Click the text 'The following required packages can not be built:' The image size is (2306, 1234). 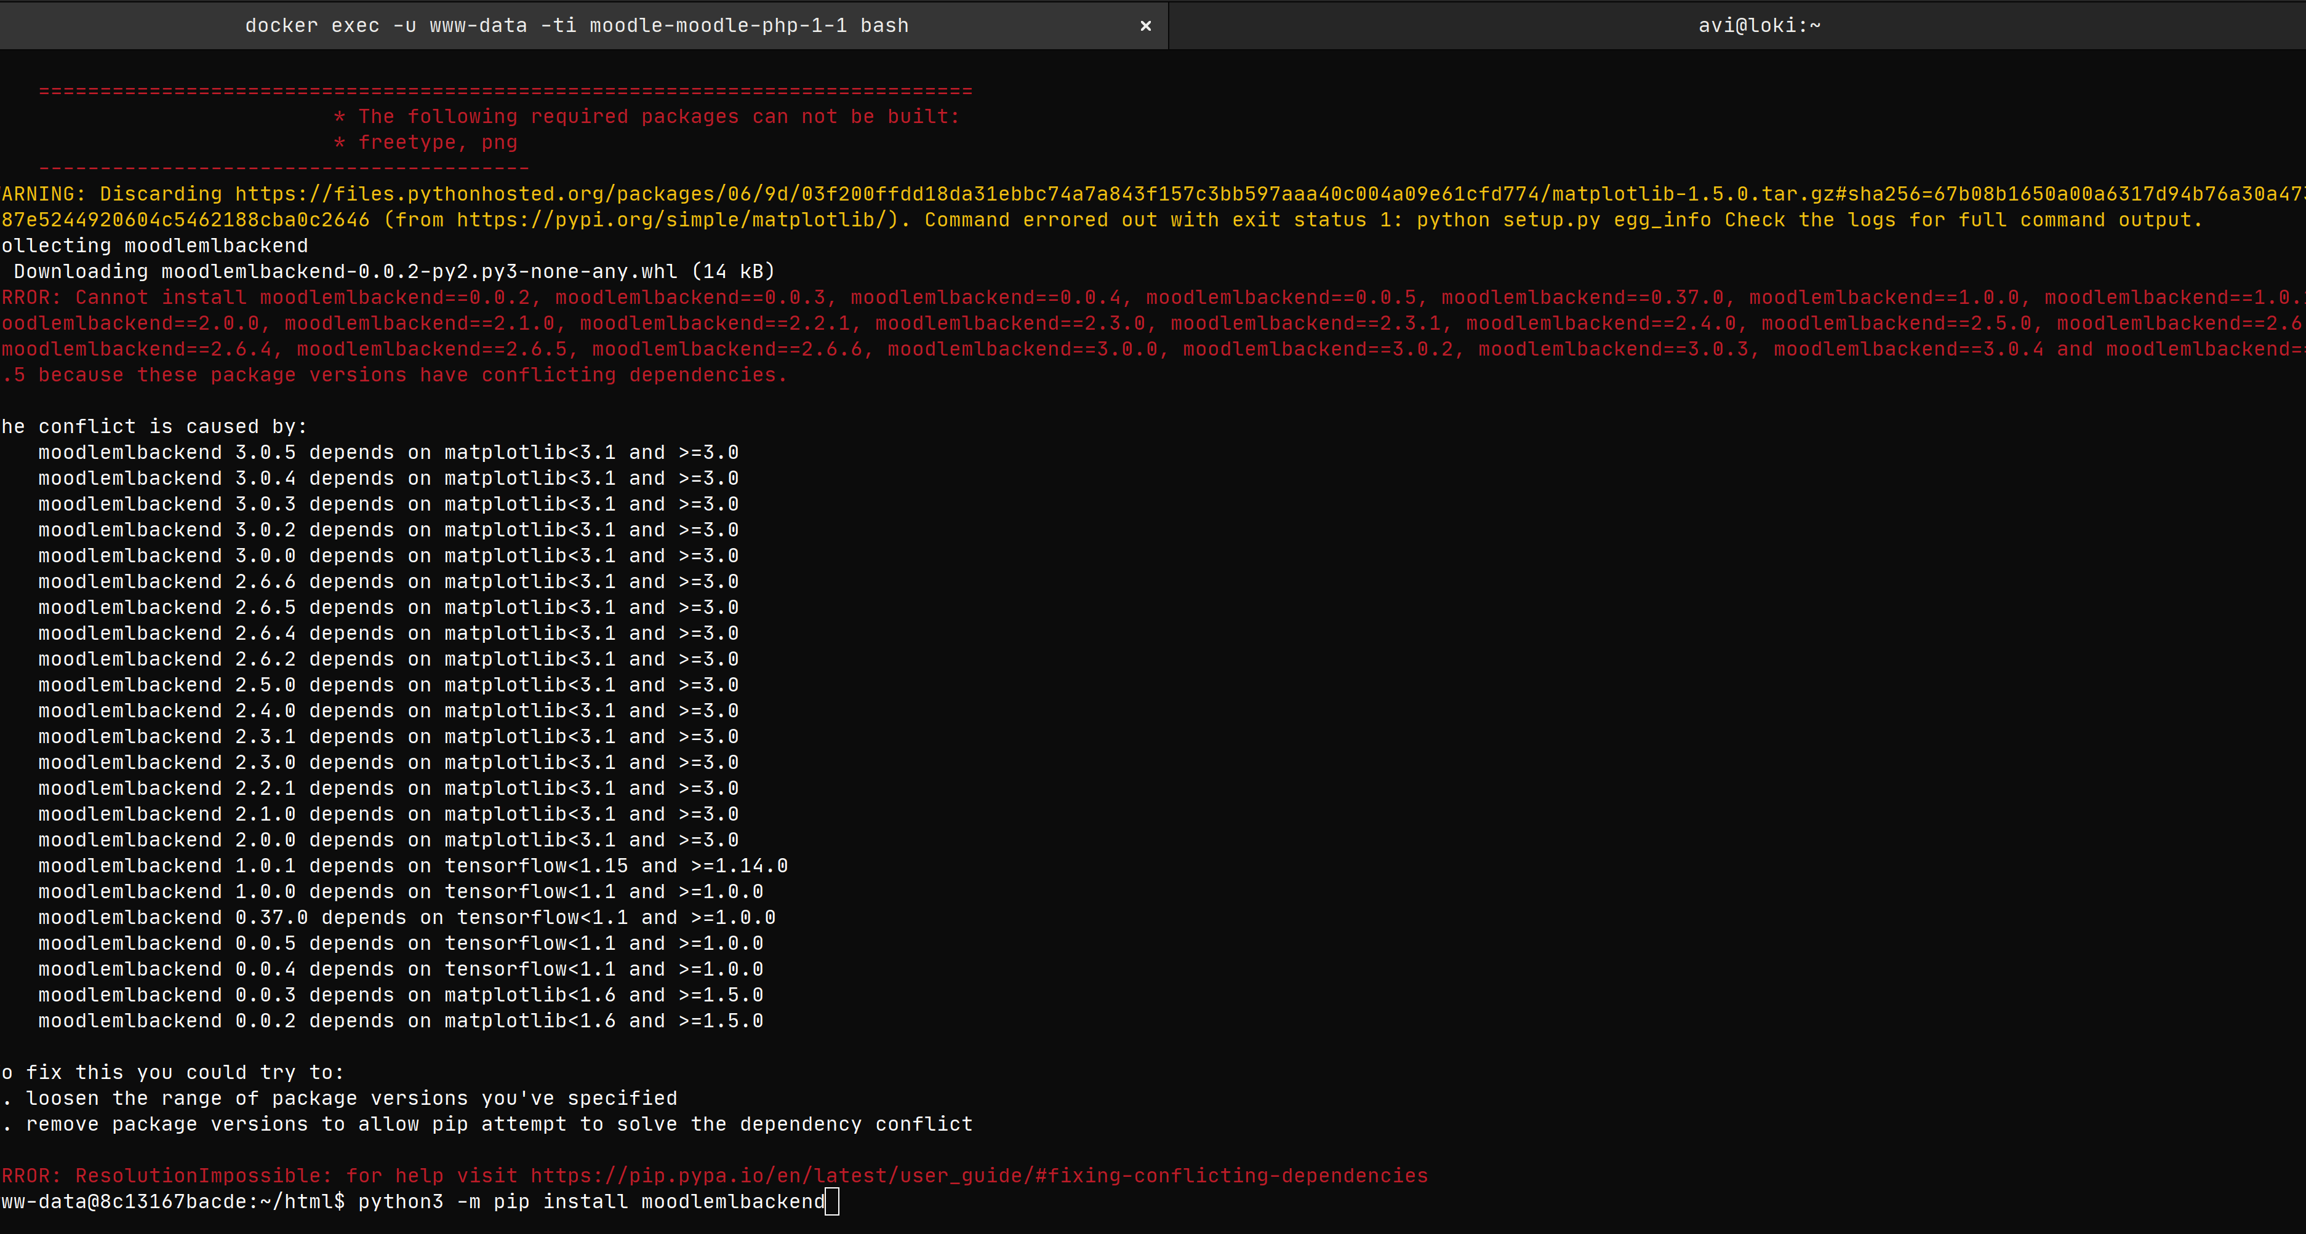pyautogui.click(x=659, y=117)
